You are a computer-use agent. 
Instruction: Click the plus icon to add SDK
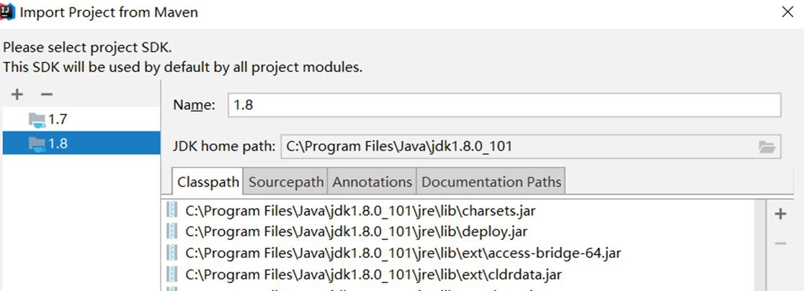click(18, 94)
